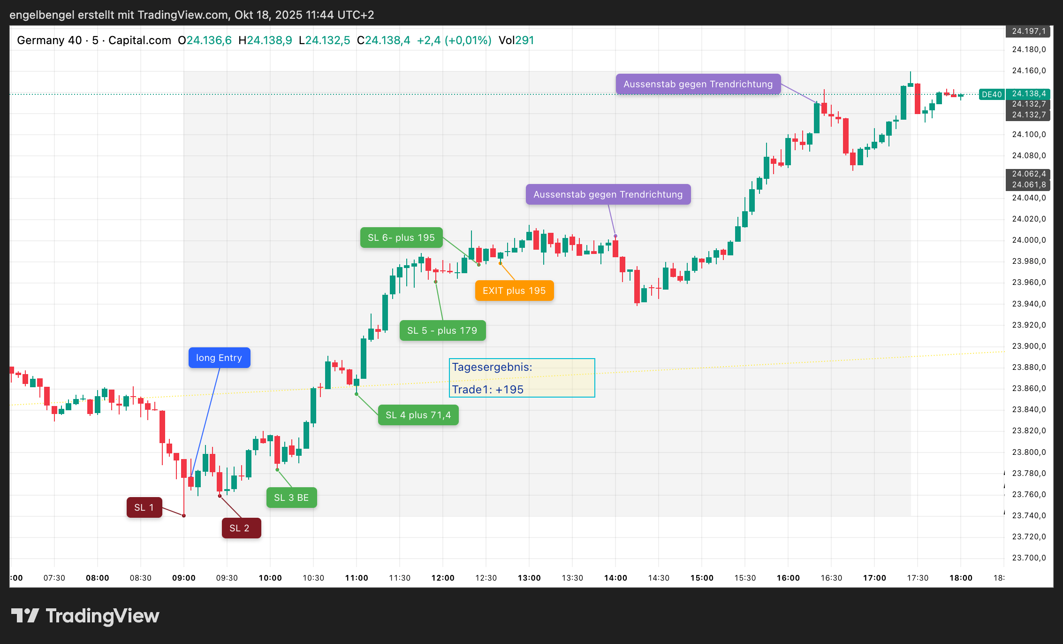The image size is (1063, 644).
Task: Click the SL 4 plus 71,4 label
Action: (x=418, y=415)
